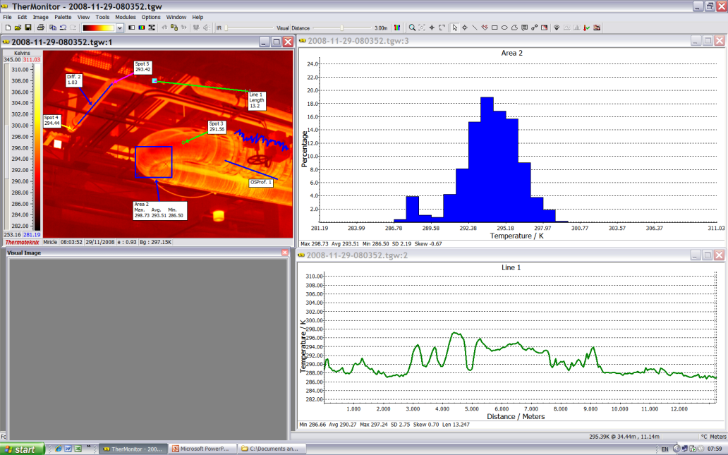
Task: Close the Visual Image panel
Action: pyautogui.click(x=285, y=253)
